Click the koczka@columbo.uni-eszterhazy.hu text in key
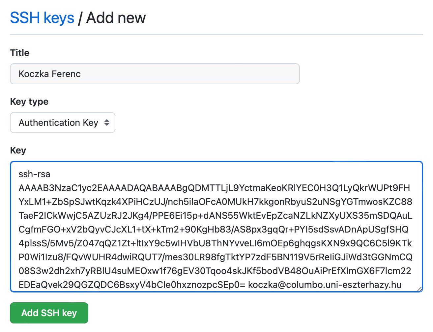The image size is (433, 332). (325, 285)
